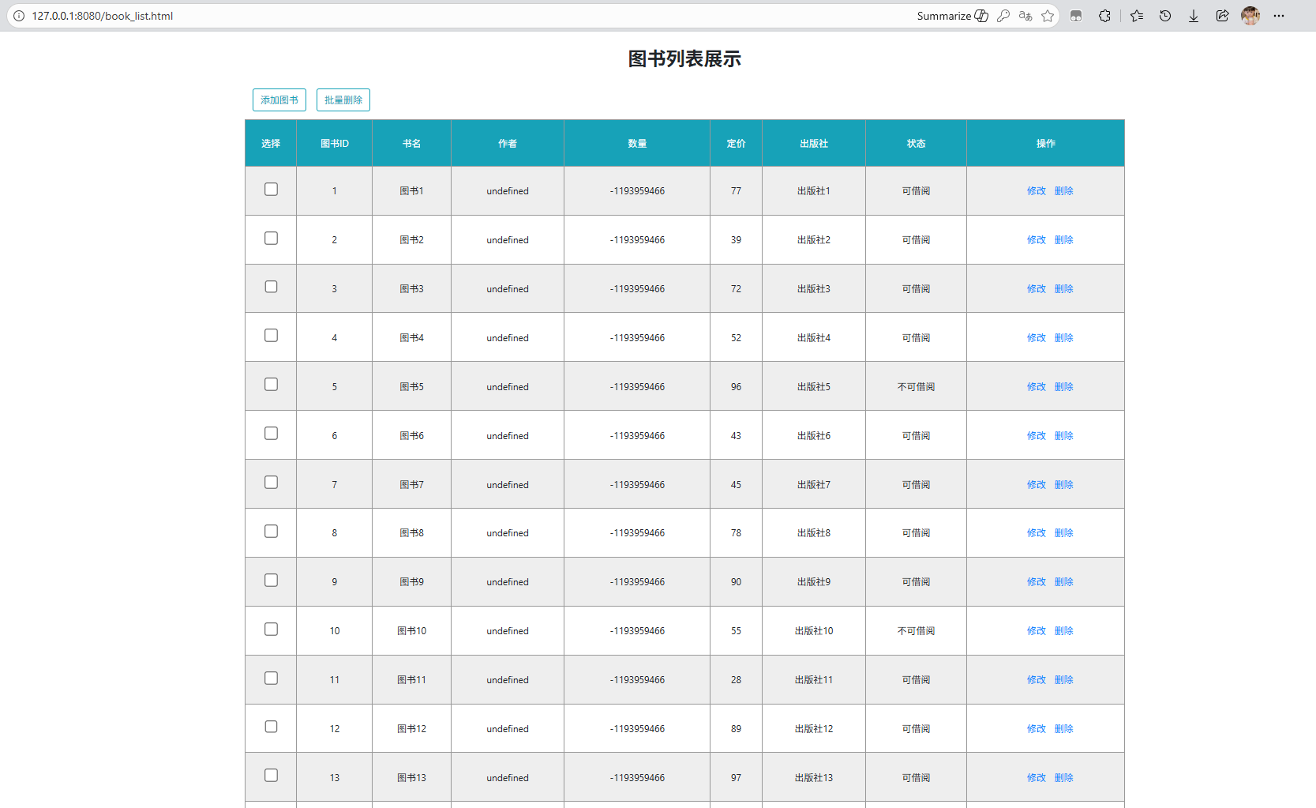The height and width of the screenshot is (808, 1316).
Task: Select the checkbox for 图书12
Action: 271,727
